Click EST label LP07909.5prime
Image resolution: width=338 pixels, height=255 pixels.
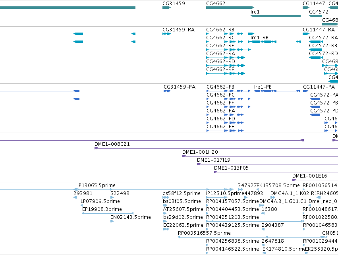(100, 201)
